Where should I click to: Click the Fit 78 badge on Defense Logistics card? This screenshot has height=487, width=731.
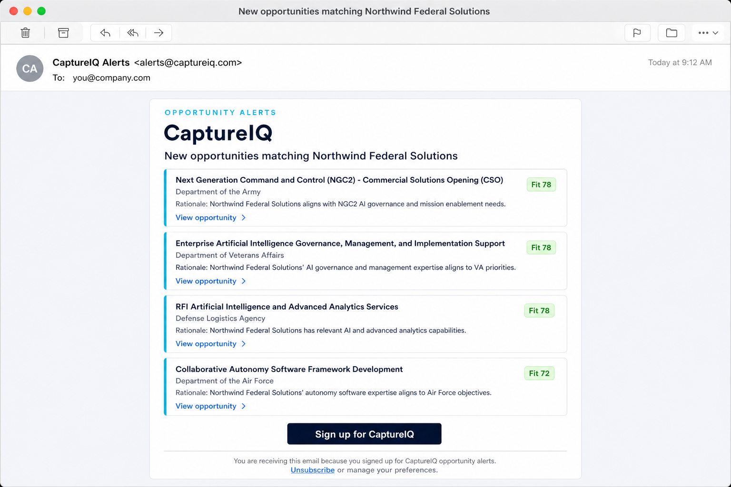coord(539,311)
